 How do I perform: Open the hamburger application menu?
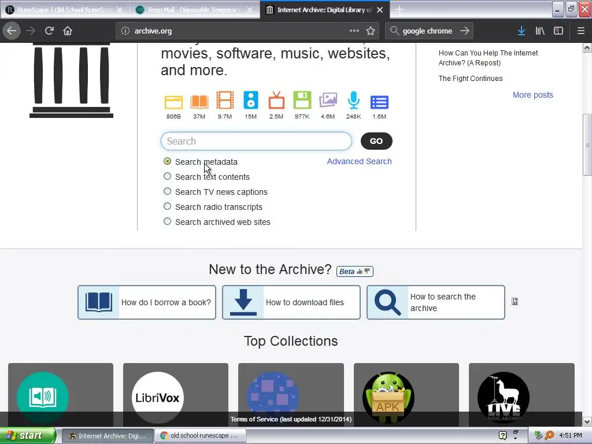580,31
